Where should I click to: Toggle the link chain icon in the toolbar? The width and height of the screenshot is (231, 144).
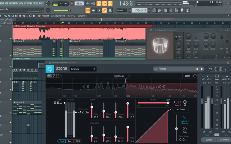tap(104, 10)
